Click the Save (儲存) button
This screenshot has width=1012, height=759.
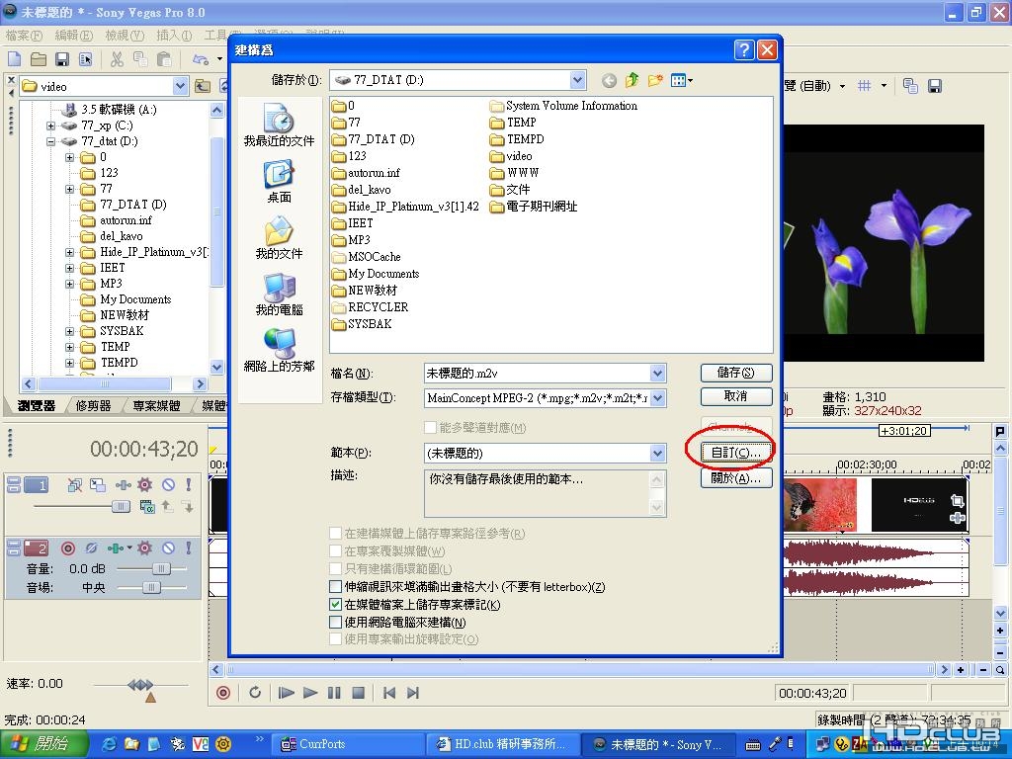coord(736,373)
